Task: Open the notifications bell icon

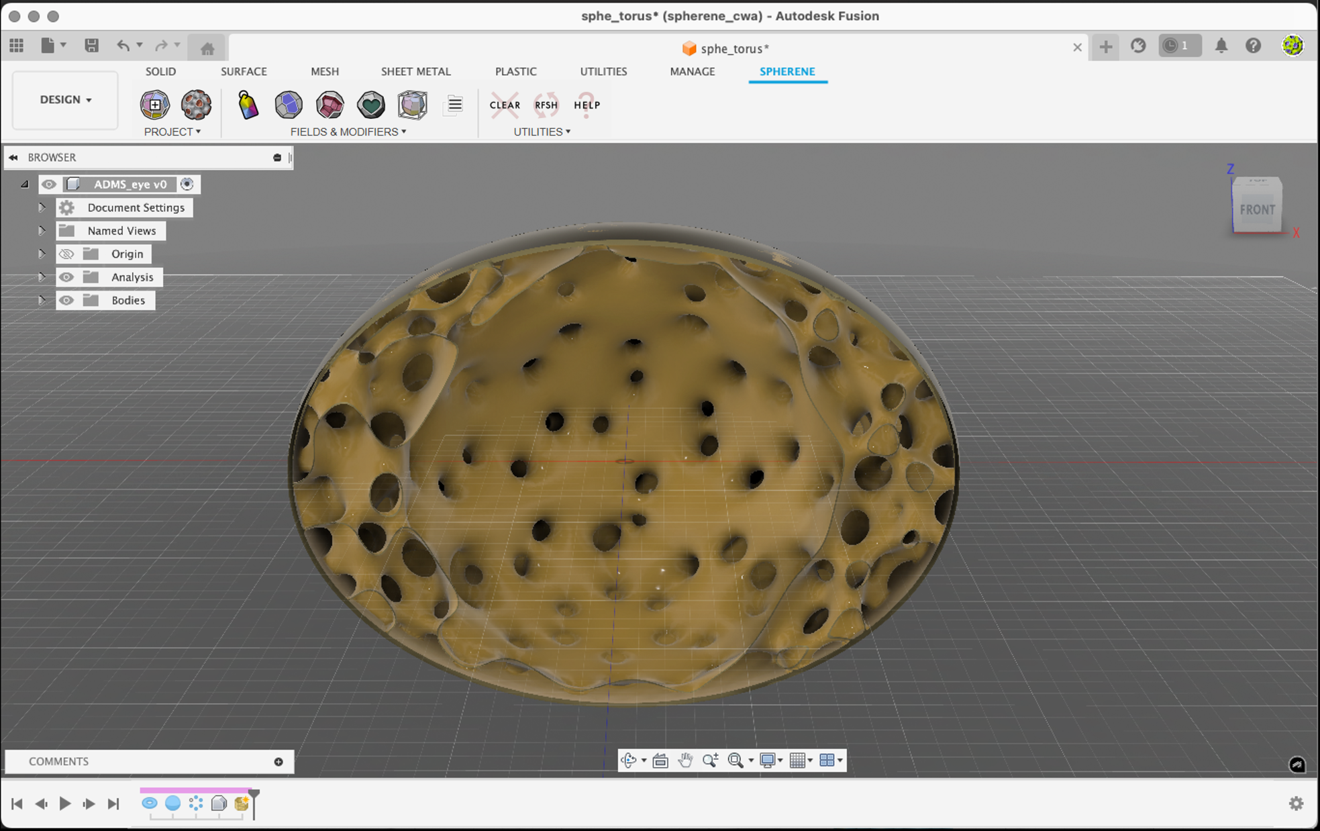Action: click(x=1221, y=46)
